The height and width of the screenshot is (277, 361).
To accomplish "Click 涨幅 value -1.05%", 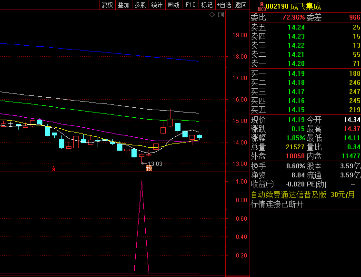I will point(294,138).
